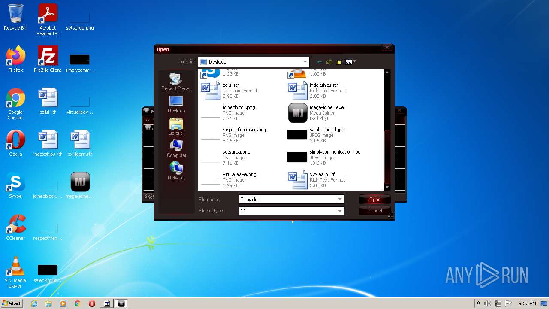Open Libraries in the places sidebar

[176, 127]
